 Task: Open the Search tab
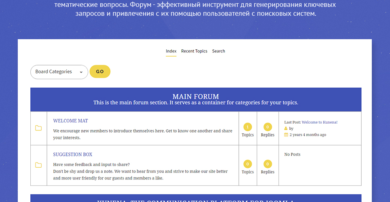(x=219, y=51)
